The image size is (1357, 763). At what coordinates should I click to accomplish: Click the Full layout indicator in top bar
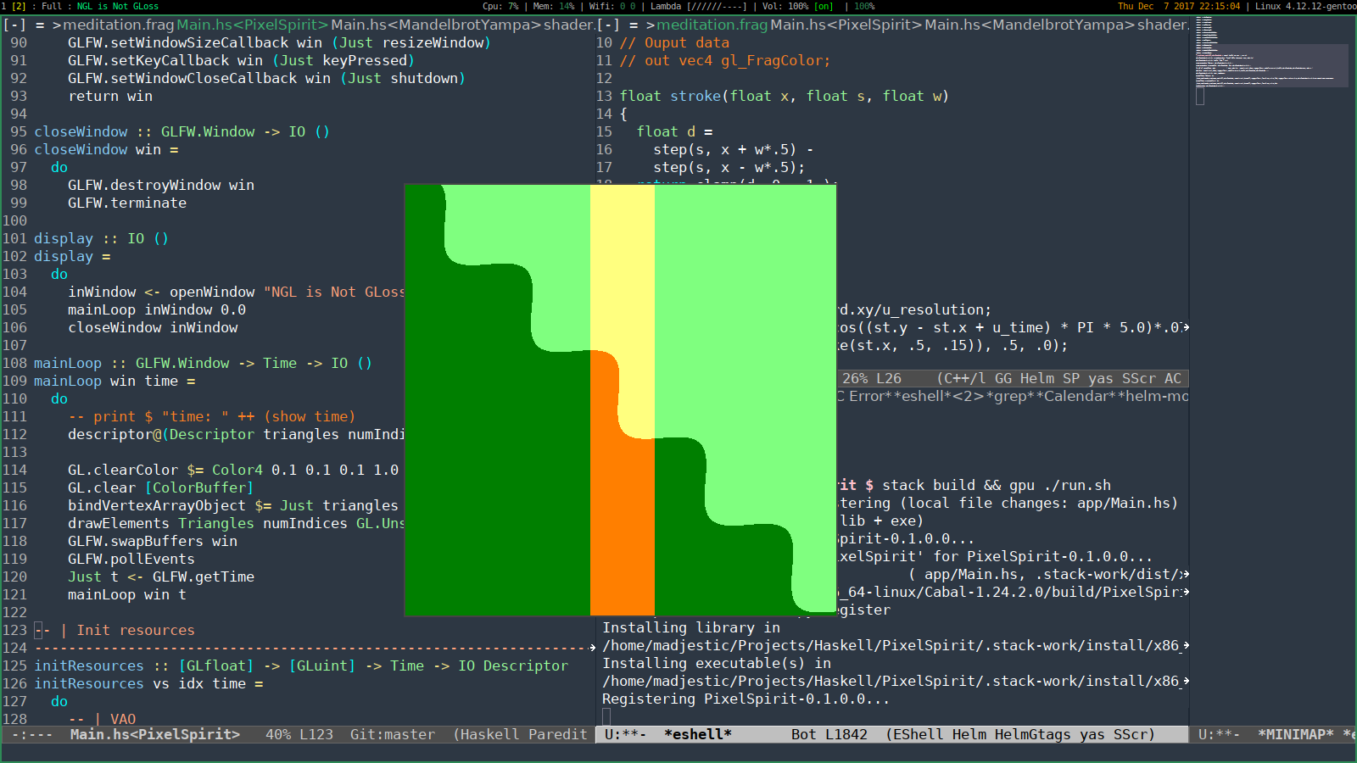tap(52, 6)
